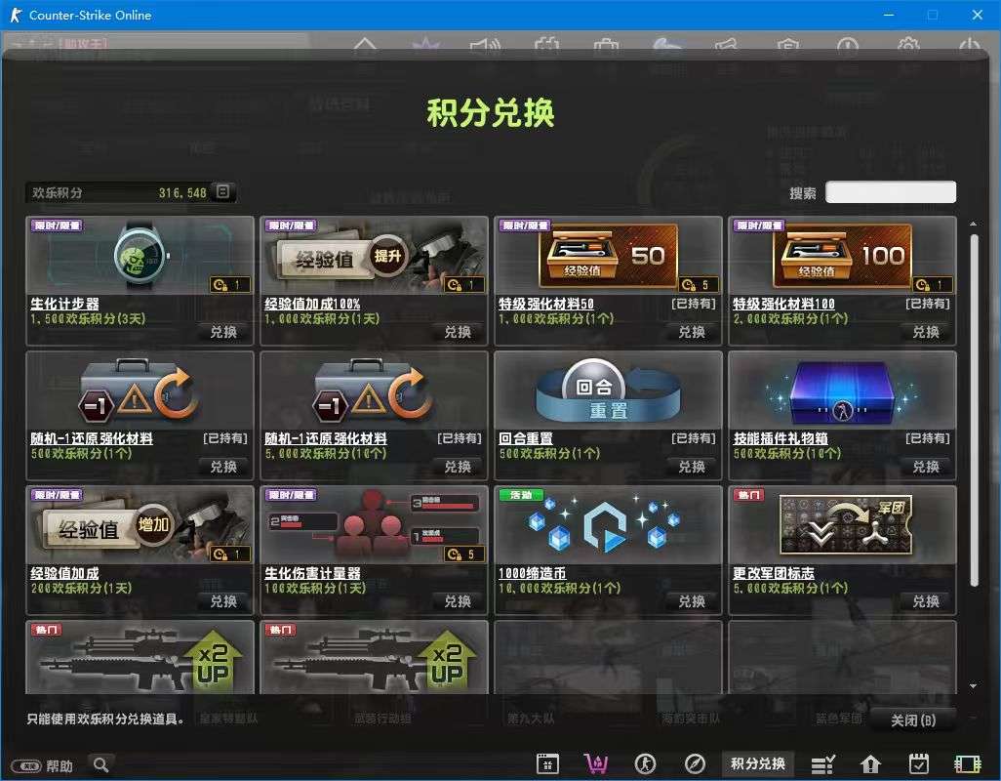
Task: Click 兑换 for the 5,000-point 随机-1还原强化材料
Action: (458, 467)
